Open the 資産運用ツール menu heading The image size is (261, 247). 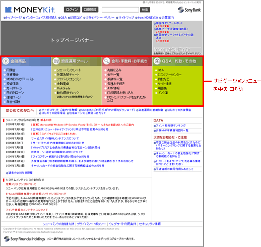(75, 61)
